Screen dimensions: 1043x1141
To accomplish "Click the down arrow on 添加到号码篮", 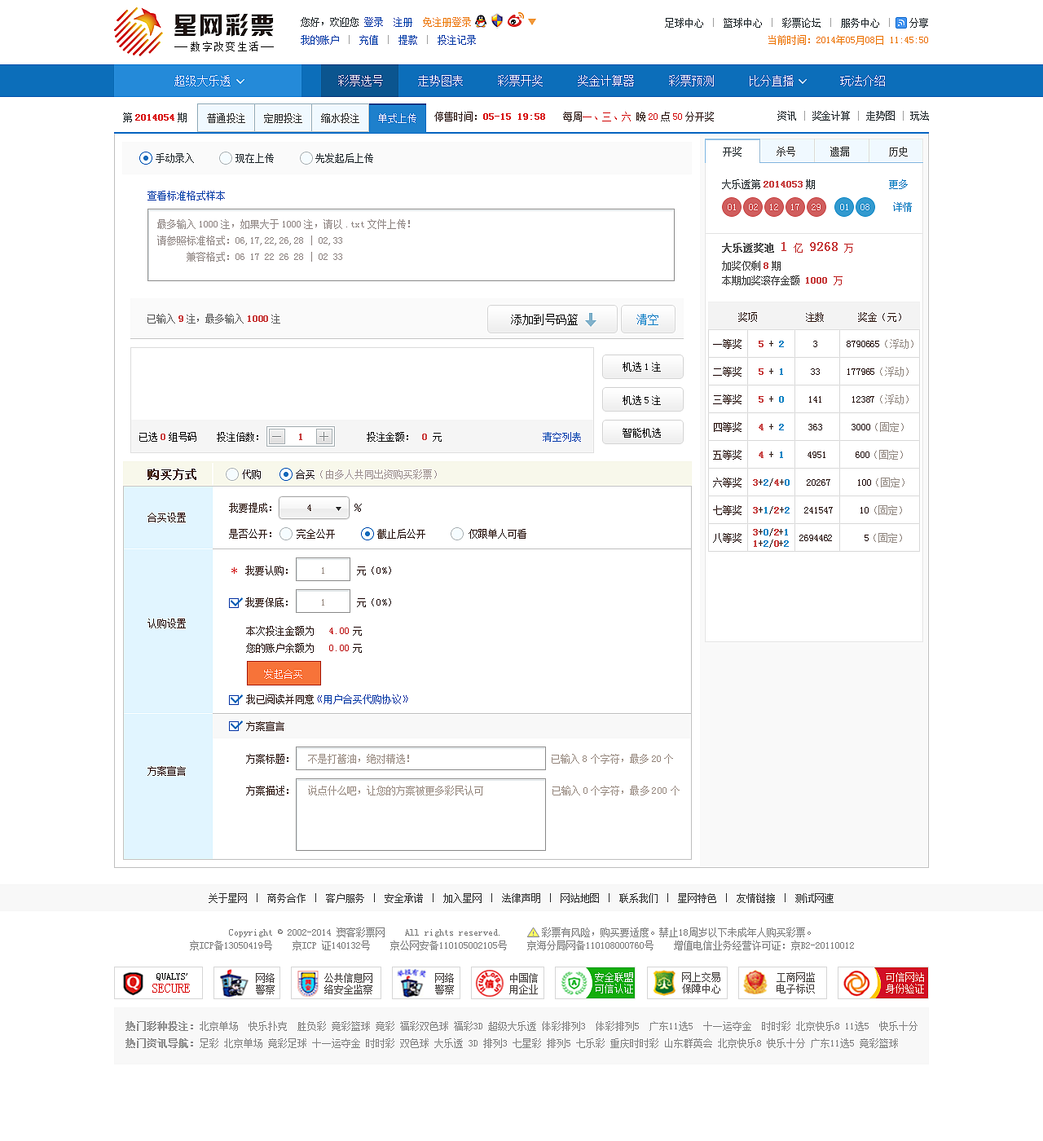I will [591, 319].
